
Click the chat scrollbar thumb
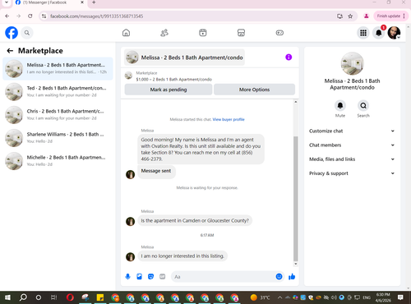296,199
